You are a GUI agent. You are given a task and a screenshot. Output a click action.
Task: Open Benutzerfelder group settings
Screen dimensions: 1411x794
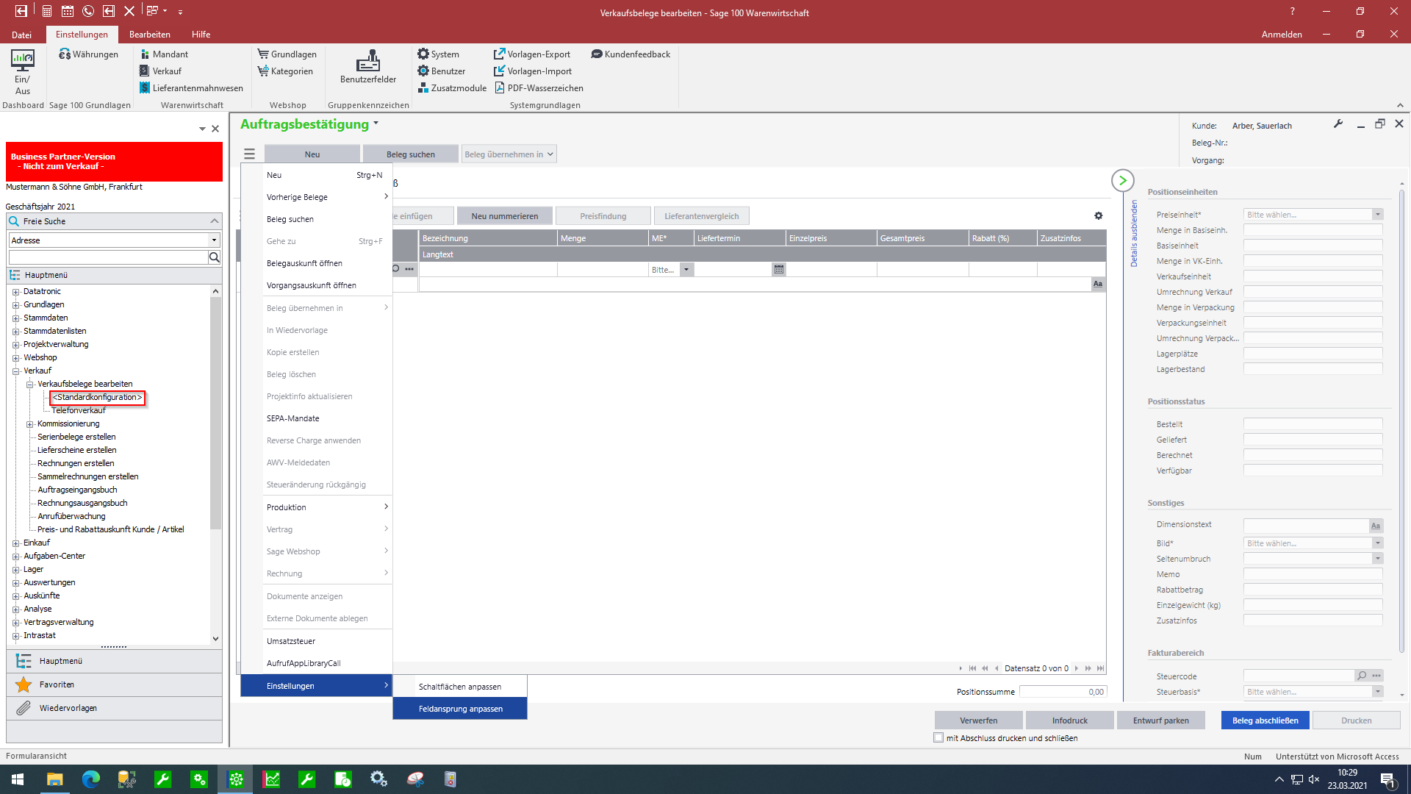tap(368, 67)
